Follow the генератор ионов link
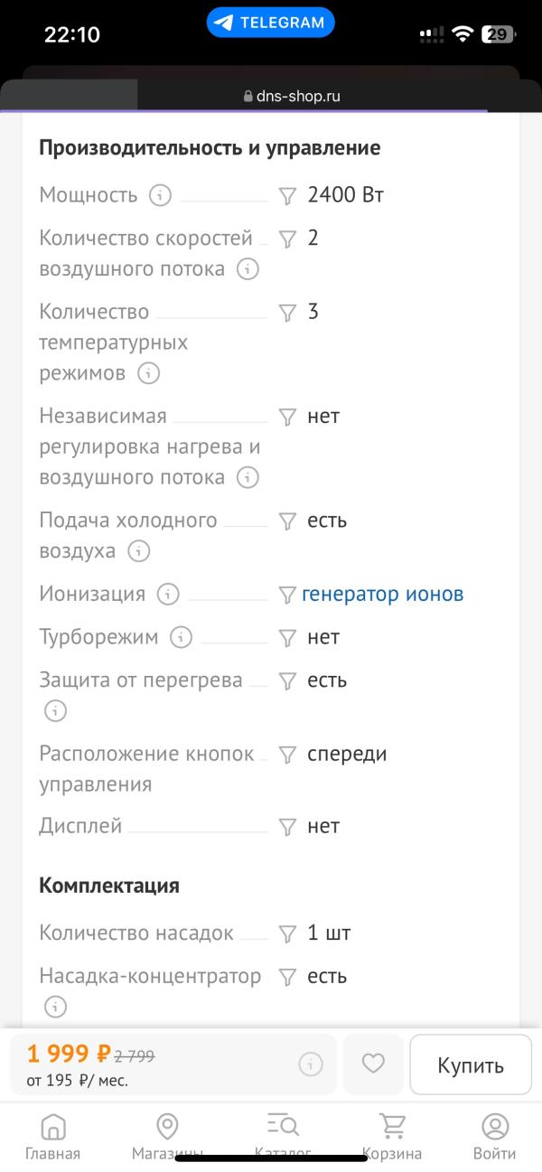The height and width of the screenshot is (1172, 542). point(383,594)
